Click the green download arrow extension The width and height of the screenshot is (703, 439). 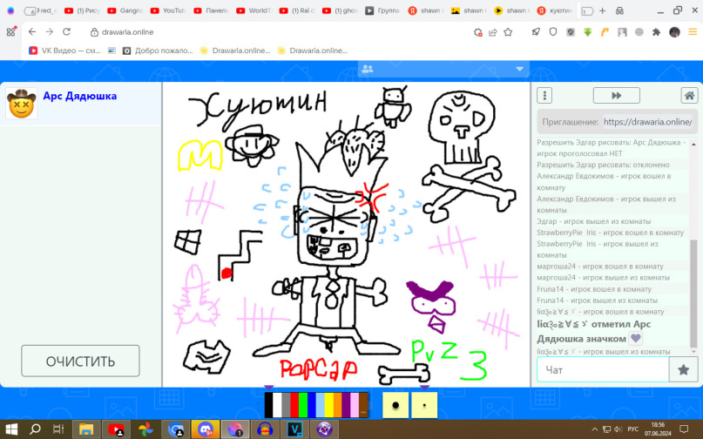(587, 32)
